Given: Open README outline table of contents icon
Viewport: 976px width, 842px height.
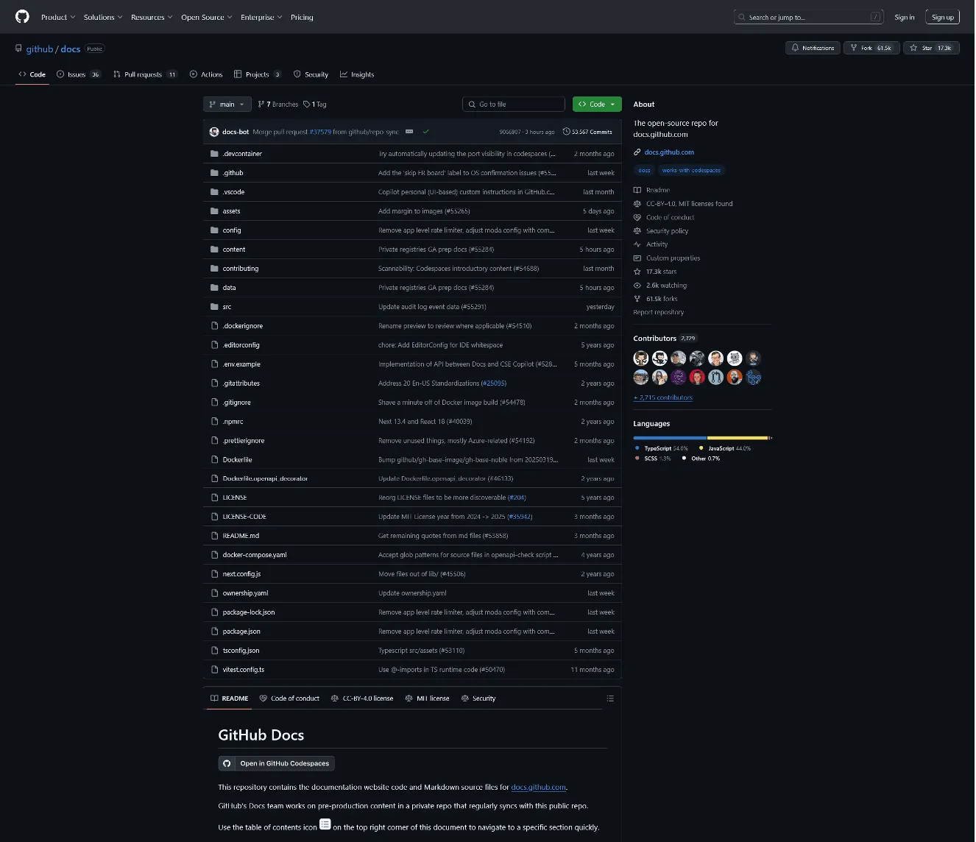Looking at the screenshot, I should tap(609, 698).
